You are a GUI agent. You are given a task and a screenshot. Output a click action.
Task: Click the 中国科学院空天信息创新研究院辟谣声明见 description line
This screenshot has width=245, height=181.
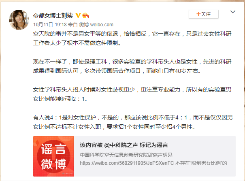click(x=126, y=155)
